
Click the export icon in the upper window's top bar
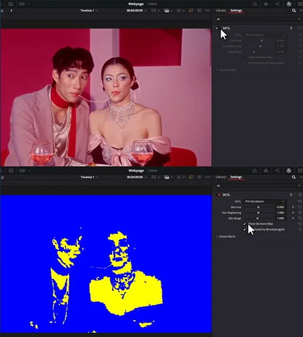click(255, 4)
